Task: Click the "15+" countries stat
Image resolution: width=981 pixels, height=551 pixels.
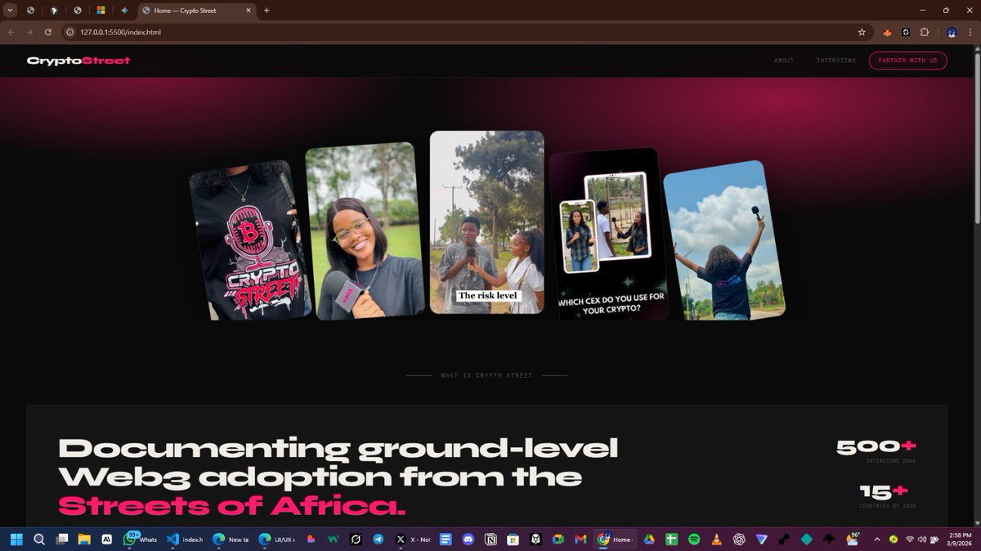Action: pos(884,491)
